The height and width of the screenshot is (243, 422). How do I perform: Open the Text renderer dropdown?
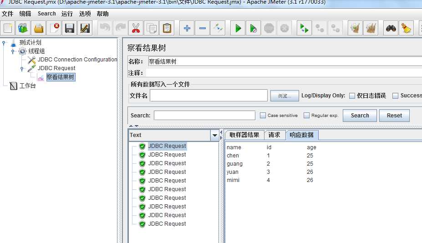(x=214, y=135)
